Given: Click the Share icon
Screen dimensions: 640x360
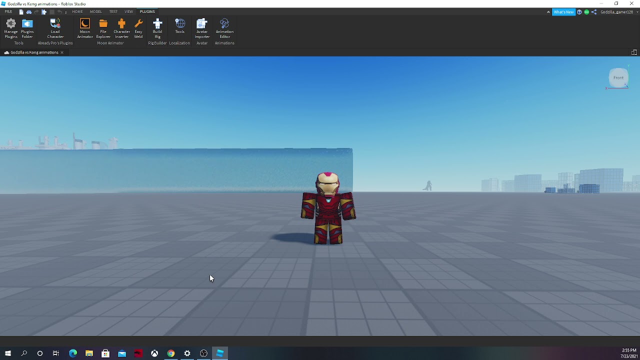Looking at the screenshot, I should pos(594,12).
